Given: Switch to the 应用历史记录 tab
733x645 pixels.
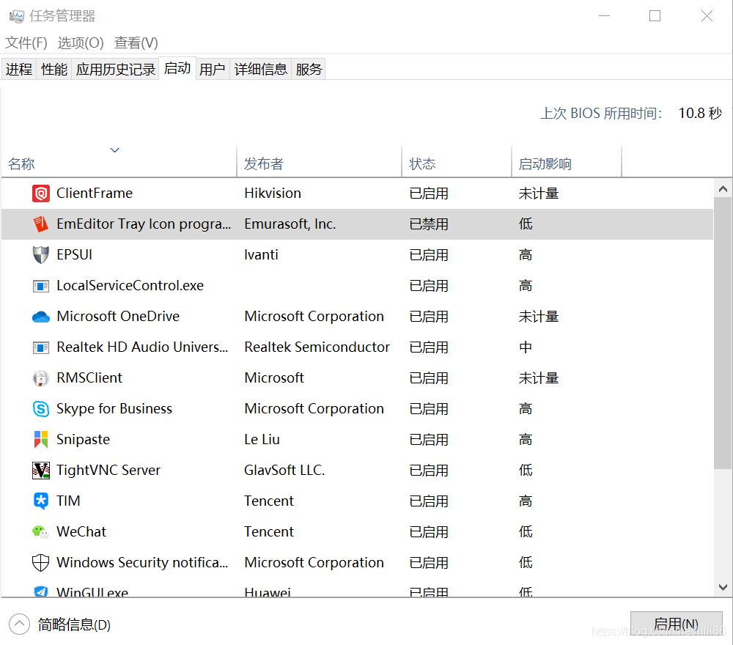Looking at the screenshot, I should pyautogui.click(x=116, y=69).
